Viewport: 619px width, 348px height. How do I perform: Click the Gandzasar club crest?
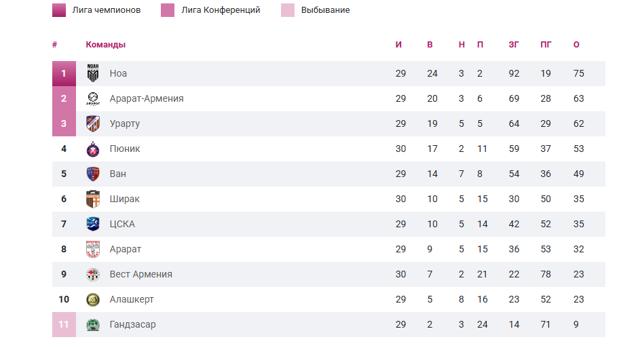point(93,324)
